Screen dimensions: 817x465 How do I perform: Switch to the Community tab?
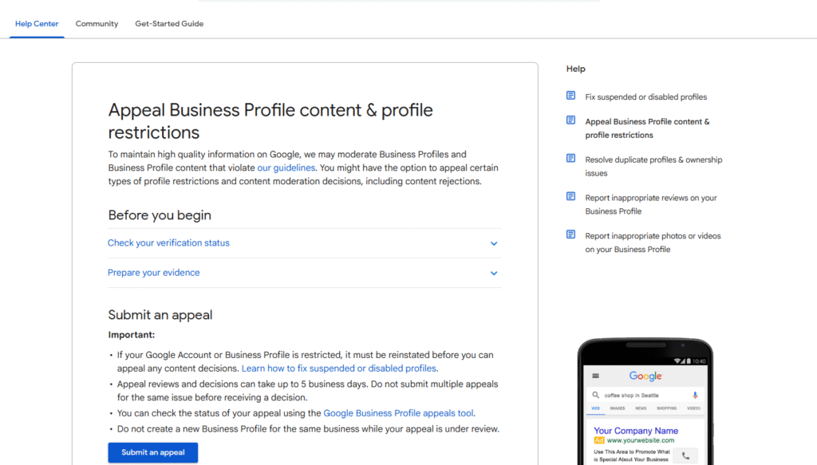[97, 24]
